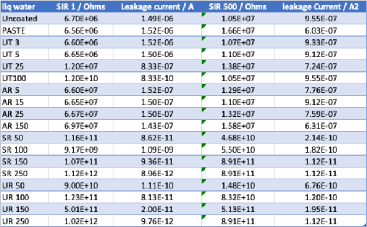Select SR 100 SIR 1 value 9.17E+09
Screen dimensions: 367x227
(81, 150)
